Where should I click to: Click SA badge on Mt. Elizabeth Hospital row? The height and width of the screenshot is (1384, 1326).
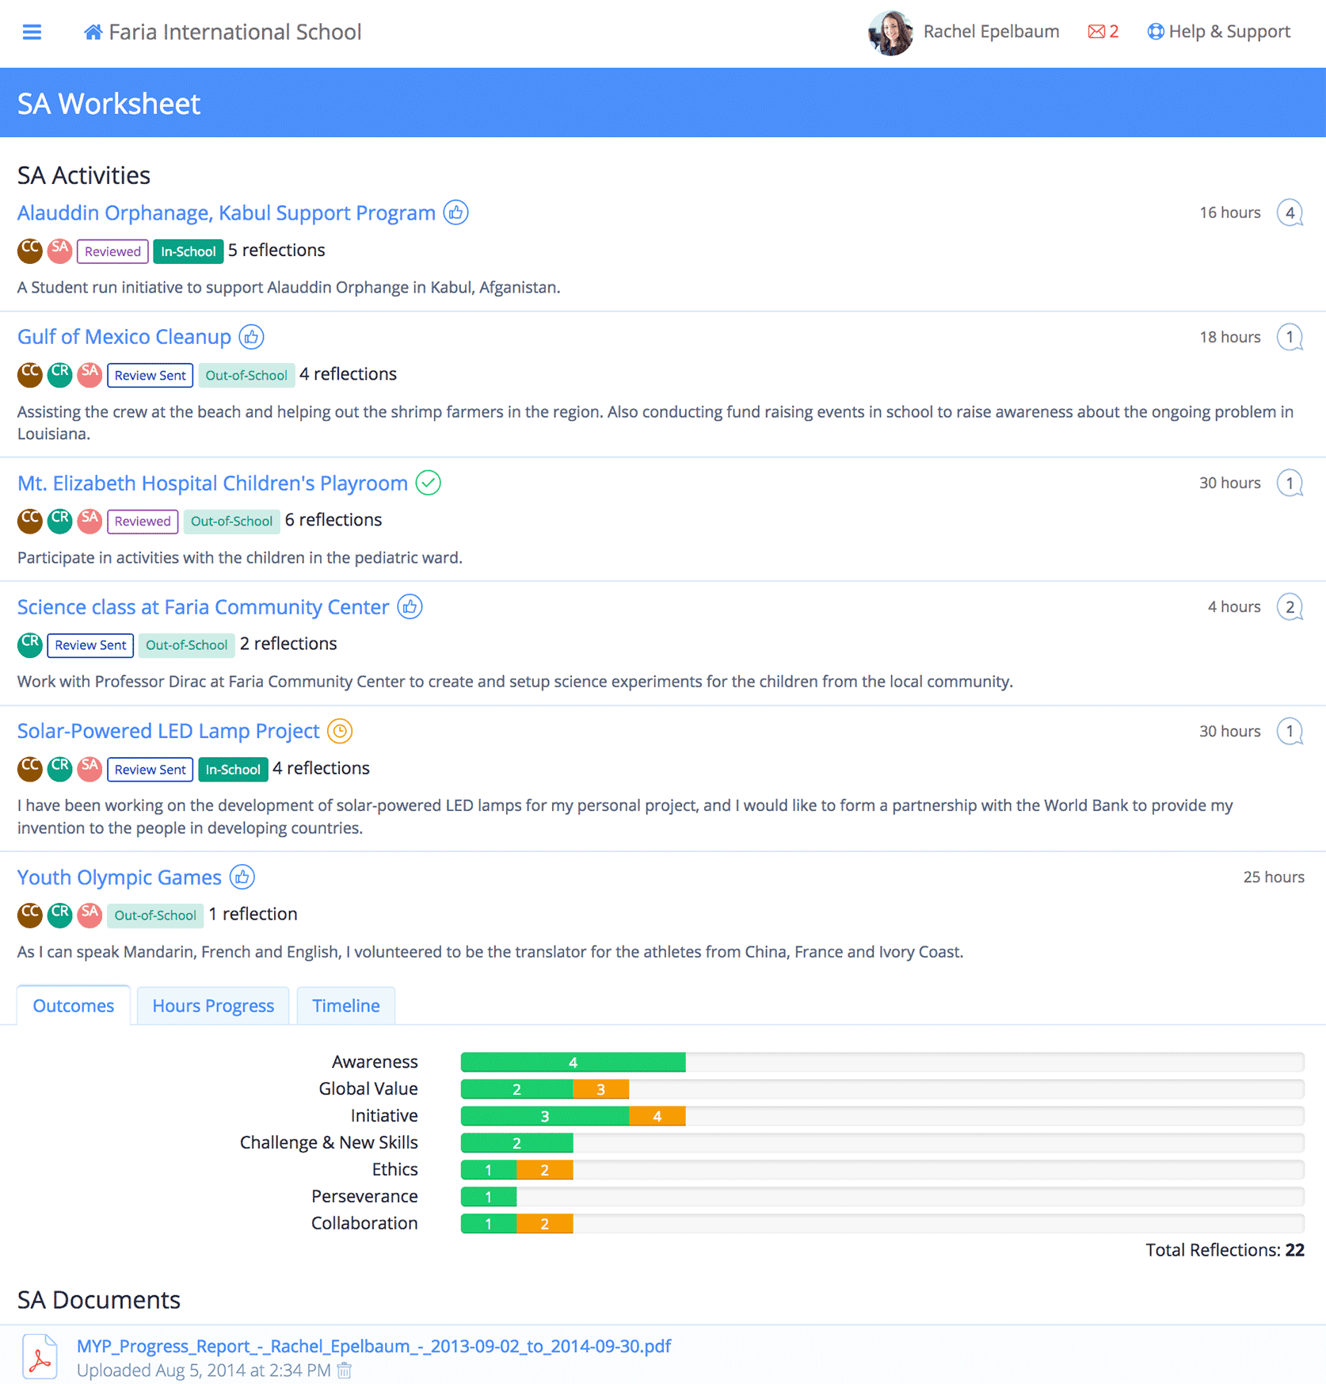click(x=90, y=521)
